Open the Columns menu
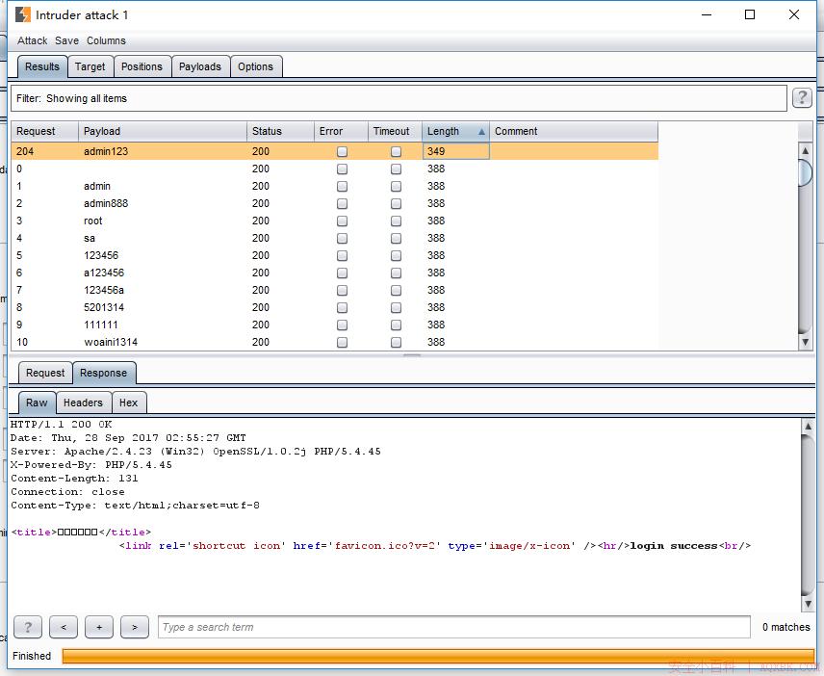The image size is (824, 676). [x=106, y=40]
